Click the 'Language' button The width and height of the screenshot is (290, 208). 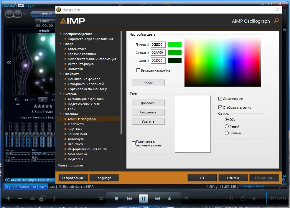(x=104, y=178)
